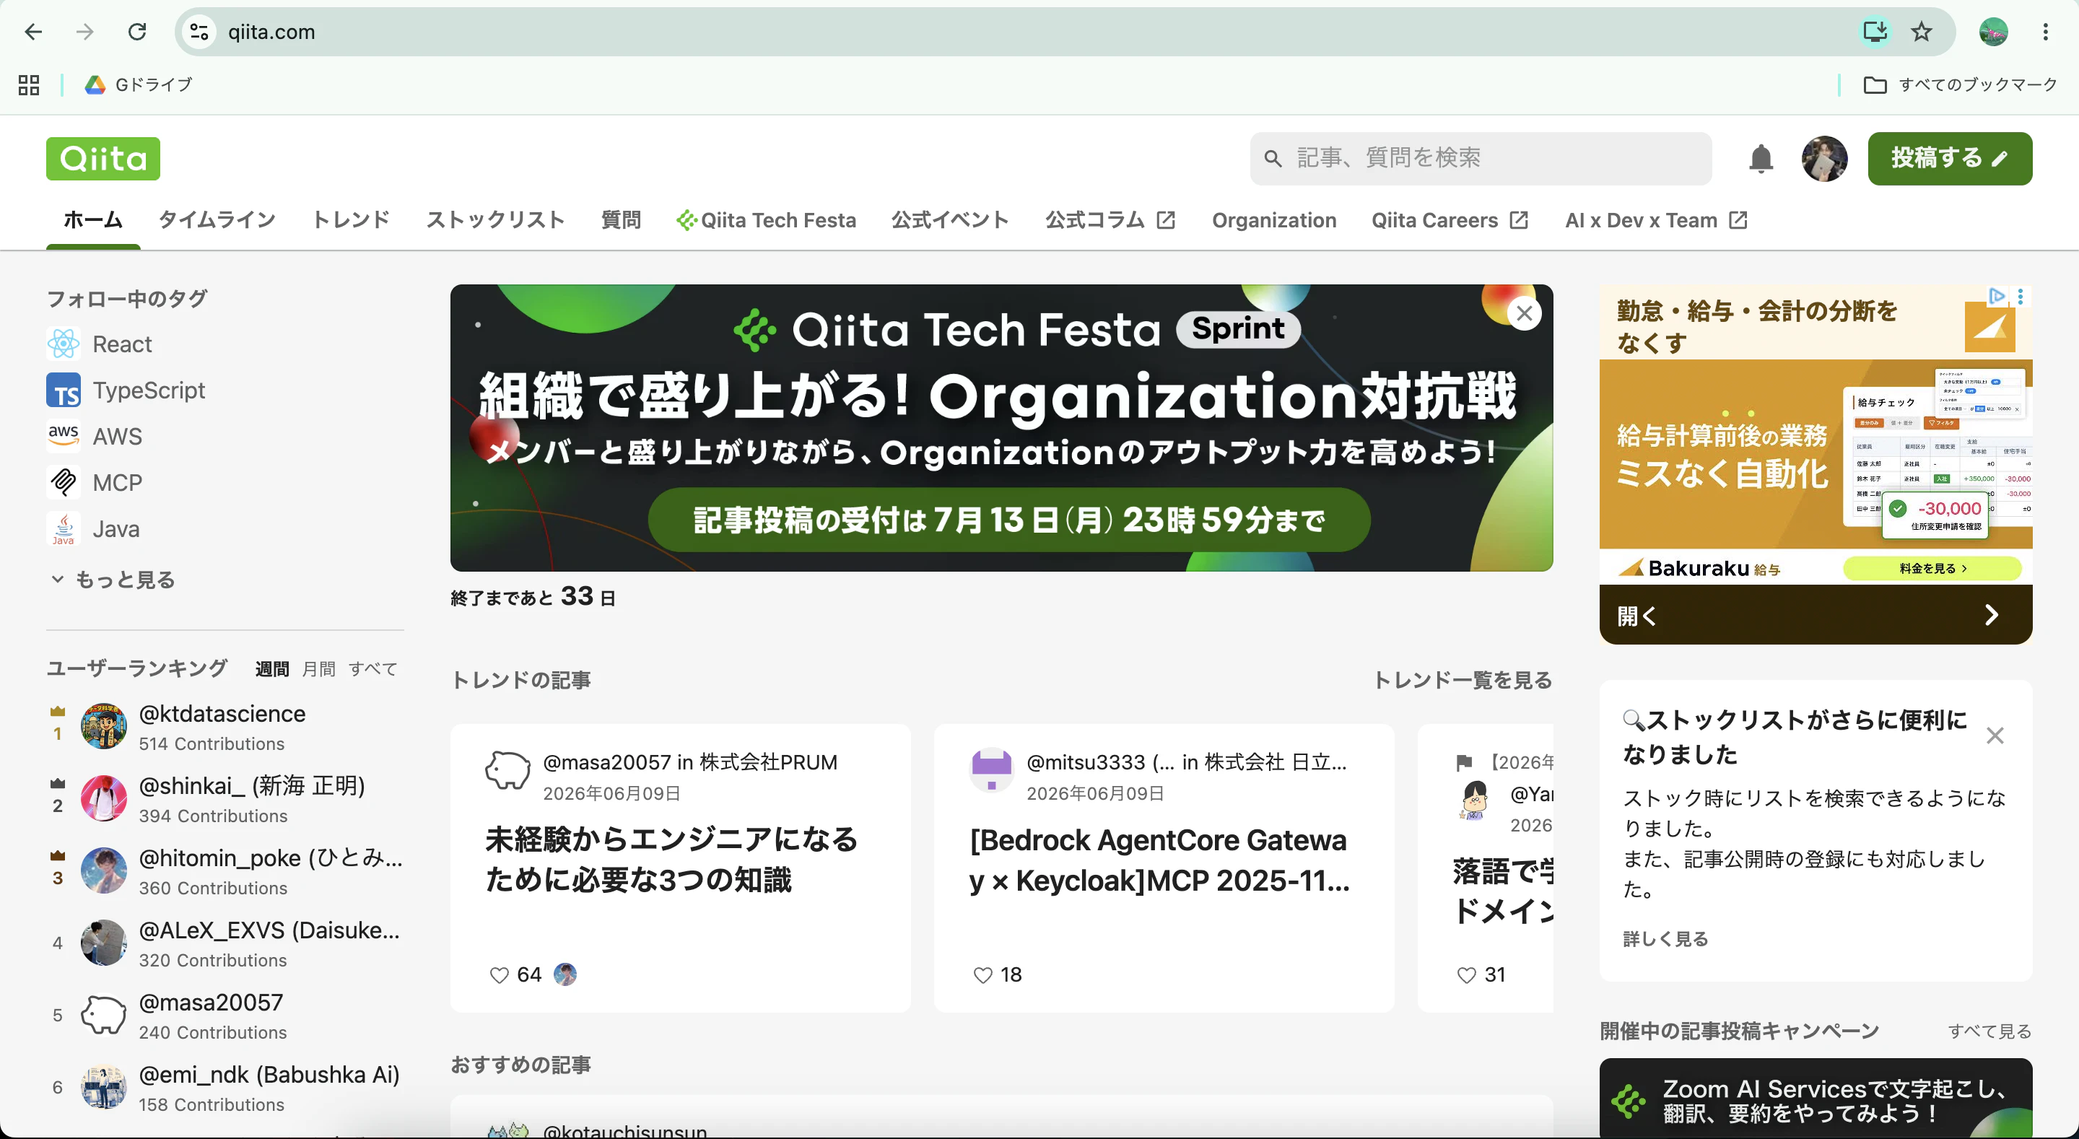
Task: Click 詳しく見る in stocklist notice
Action: tap(1665, 939)
